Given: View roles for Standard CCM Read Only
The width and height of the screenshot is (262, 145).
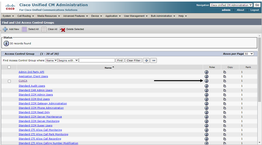Looking at the screenshot, I should (x=207, y=112).
